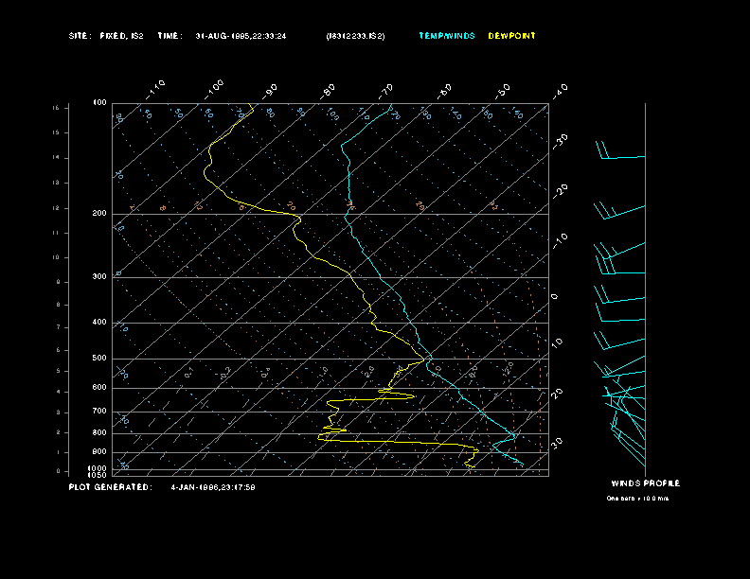Click the 20 temperature label on right edge
Screen dimensions: 750x579
pyautogui.click(x=558, y=394)
